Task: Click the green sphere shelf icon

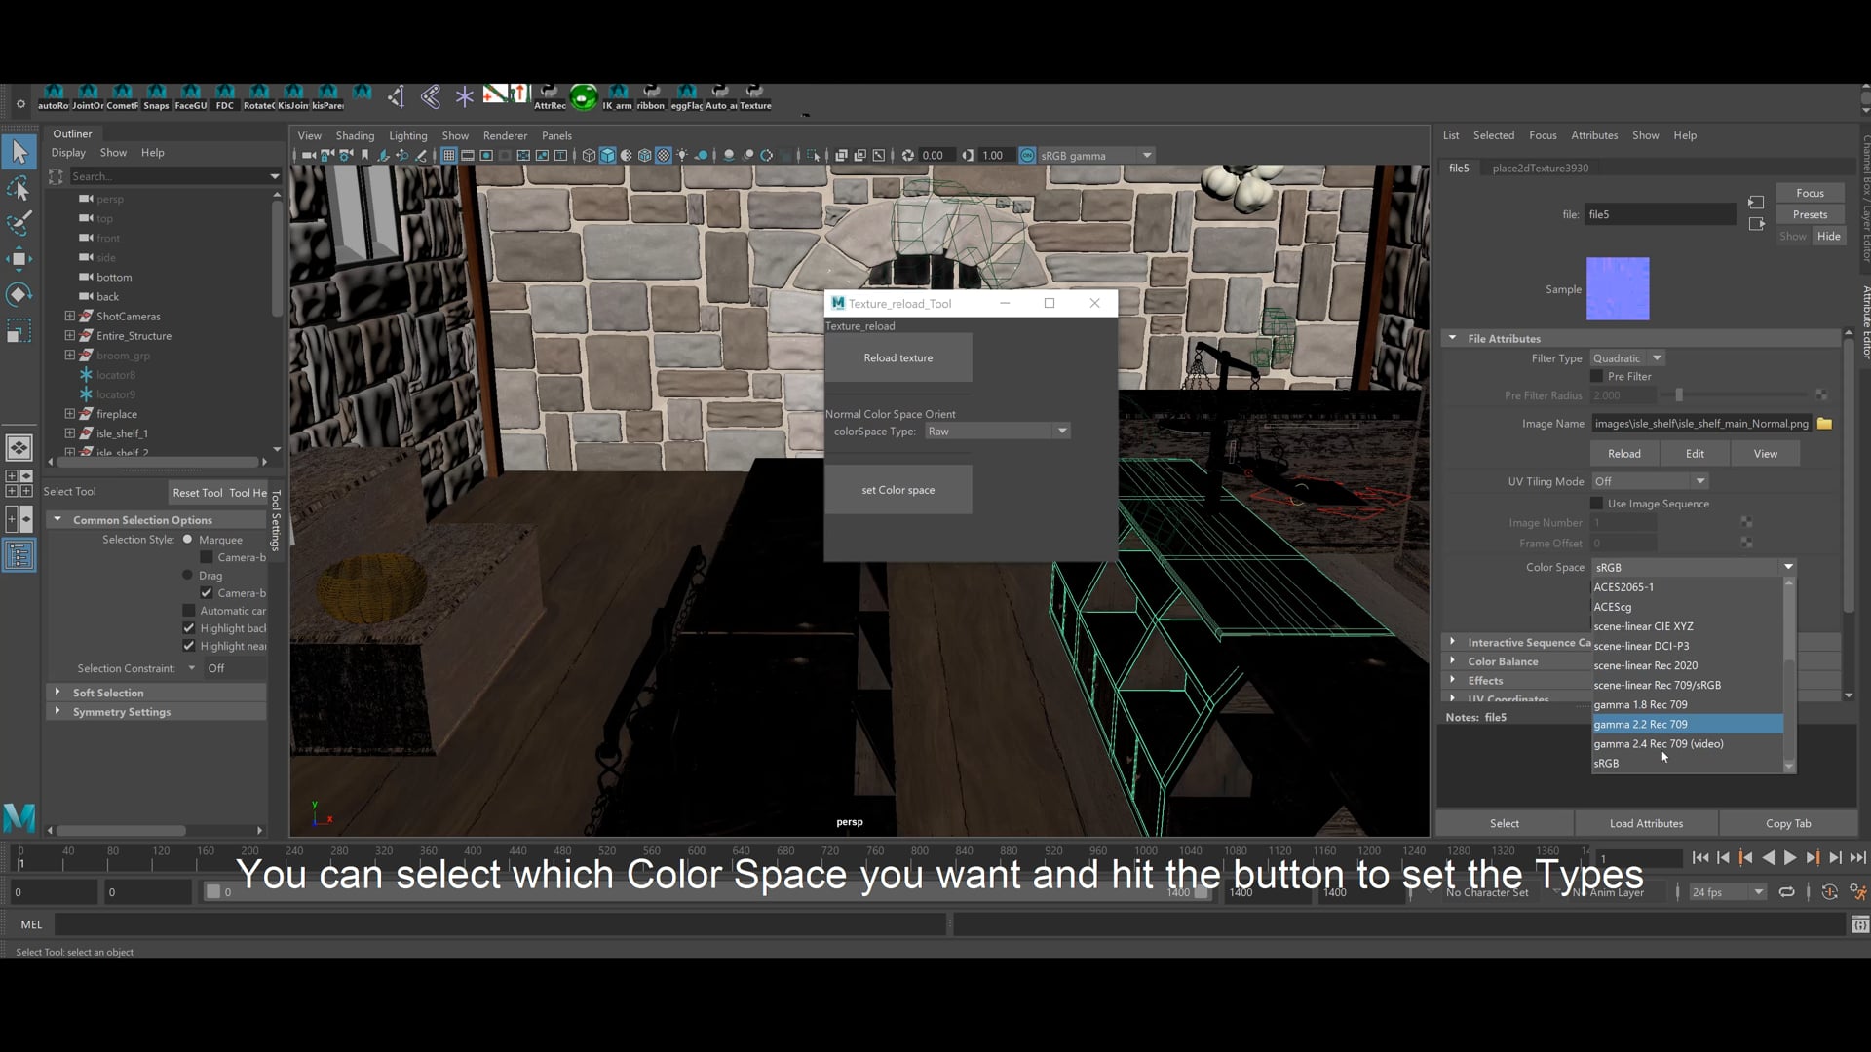Action: pos(584,96)
